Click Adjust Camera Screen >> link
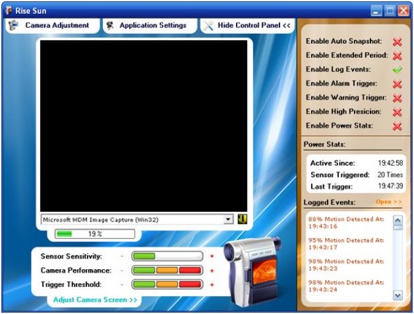This screenshot has height=314, width=414. pyautogui.click(x=95, y=300)
